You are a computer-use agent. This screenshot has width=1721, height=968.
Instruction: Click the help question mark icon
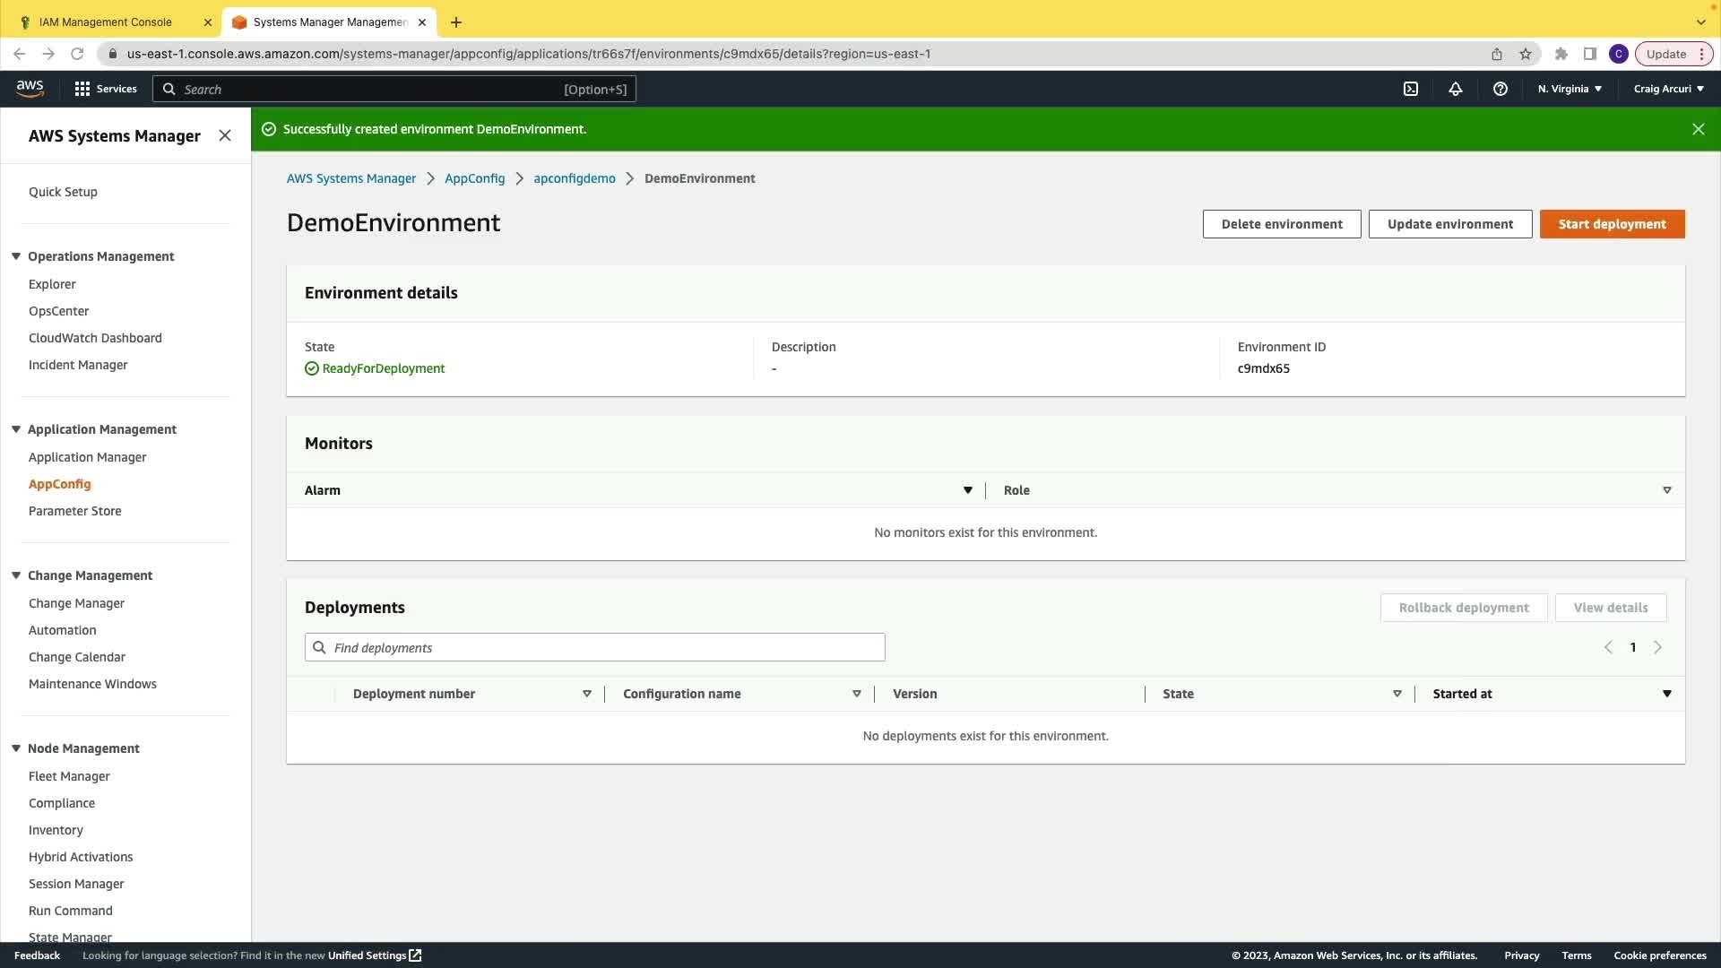1500,89
